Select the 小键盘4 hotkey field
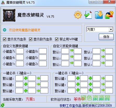 (x=20, y=57)
